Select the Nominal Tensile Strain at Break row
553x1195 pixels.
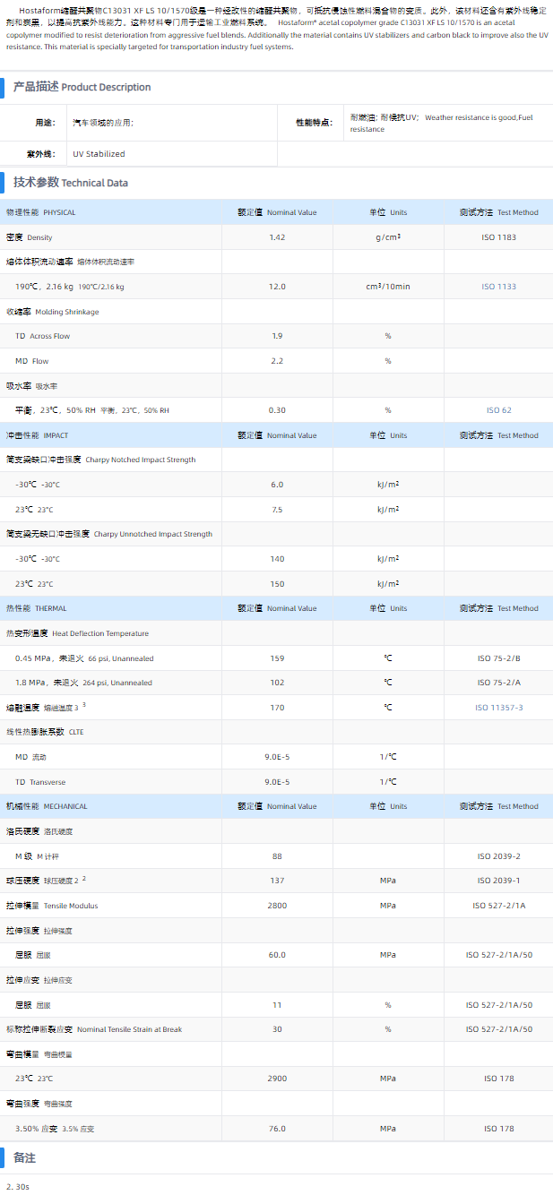(x=94, y=1029)
